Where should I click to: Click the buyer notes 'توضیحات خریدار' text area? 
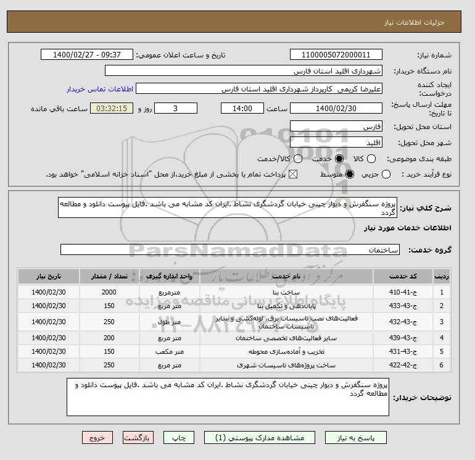228,397
